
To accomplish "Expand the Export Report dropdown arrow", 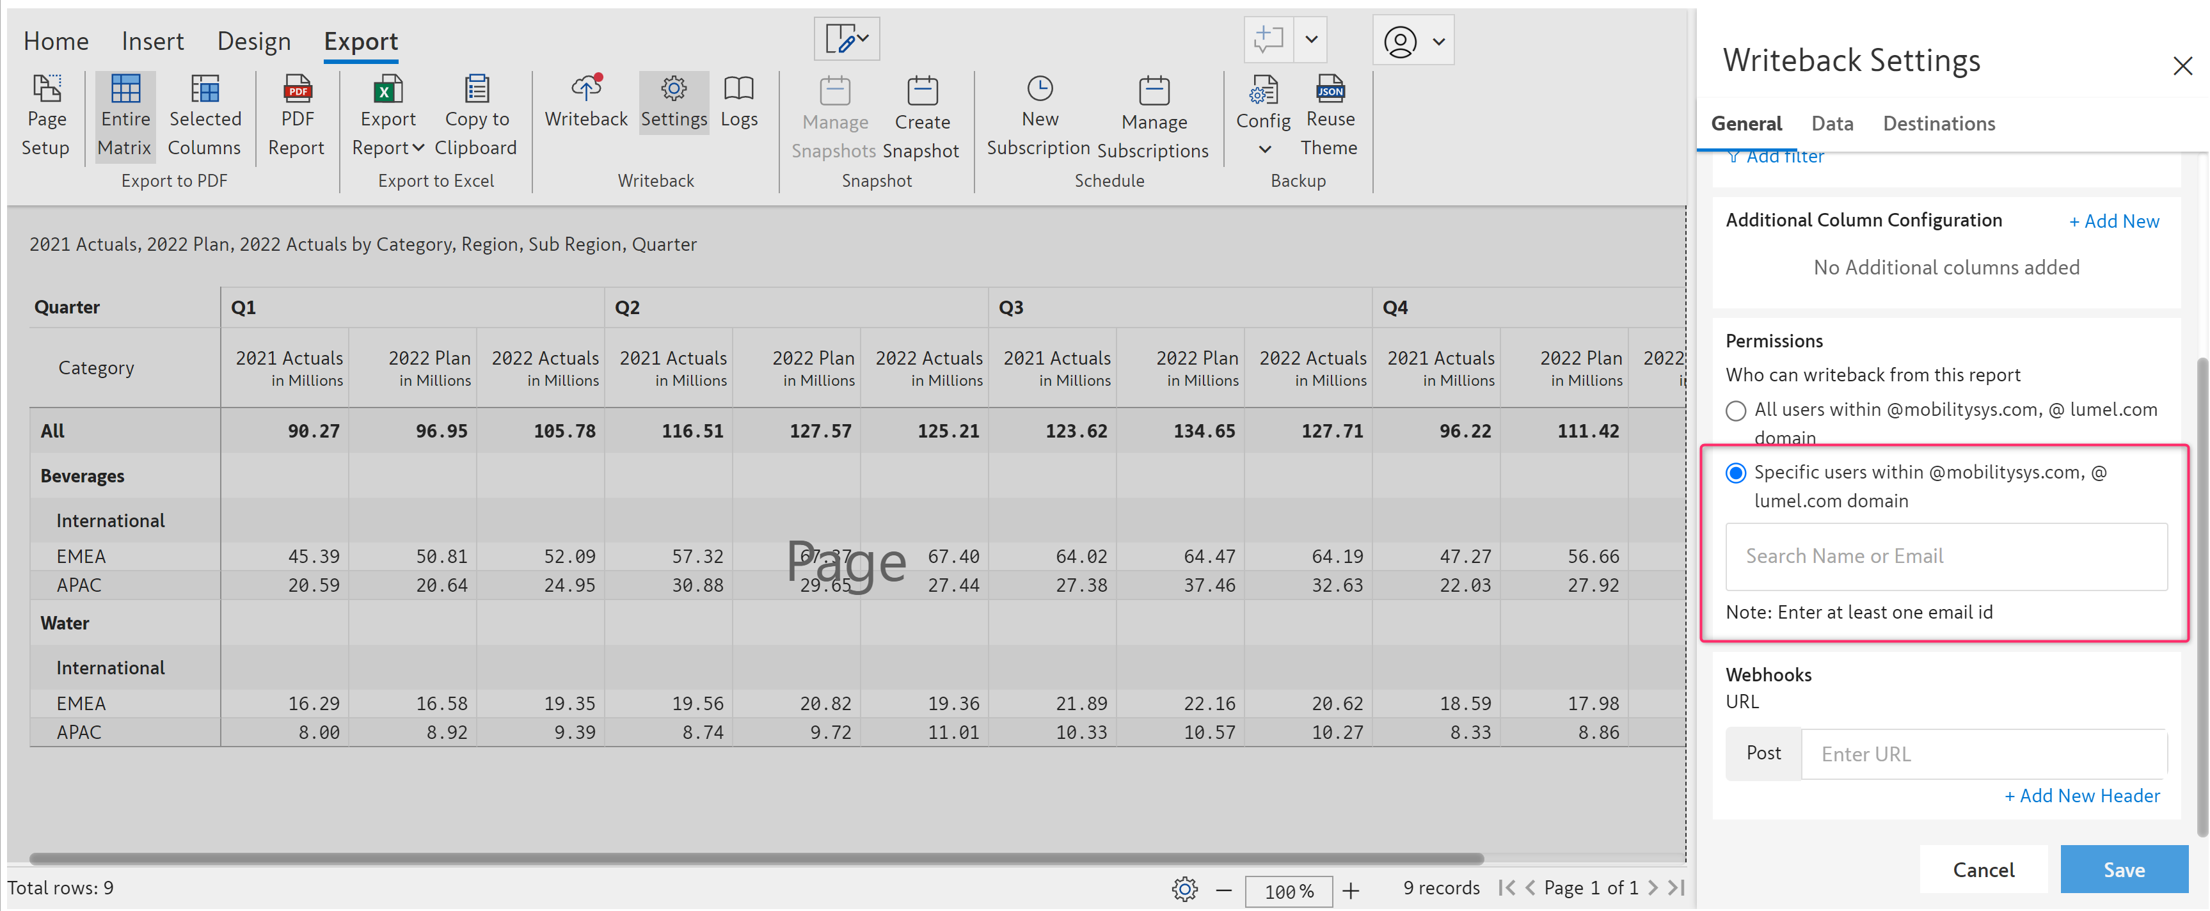I will point(418,148).
